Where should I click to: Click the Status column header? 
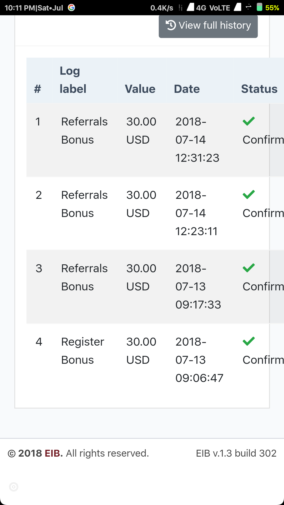click(x=259, y=89)
